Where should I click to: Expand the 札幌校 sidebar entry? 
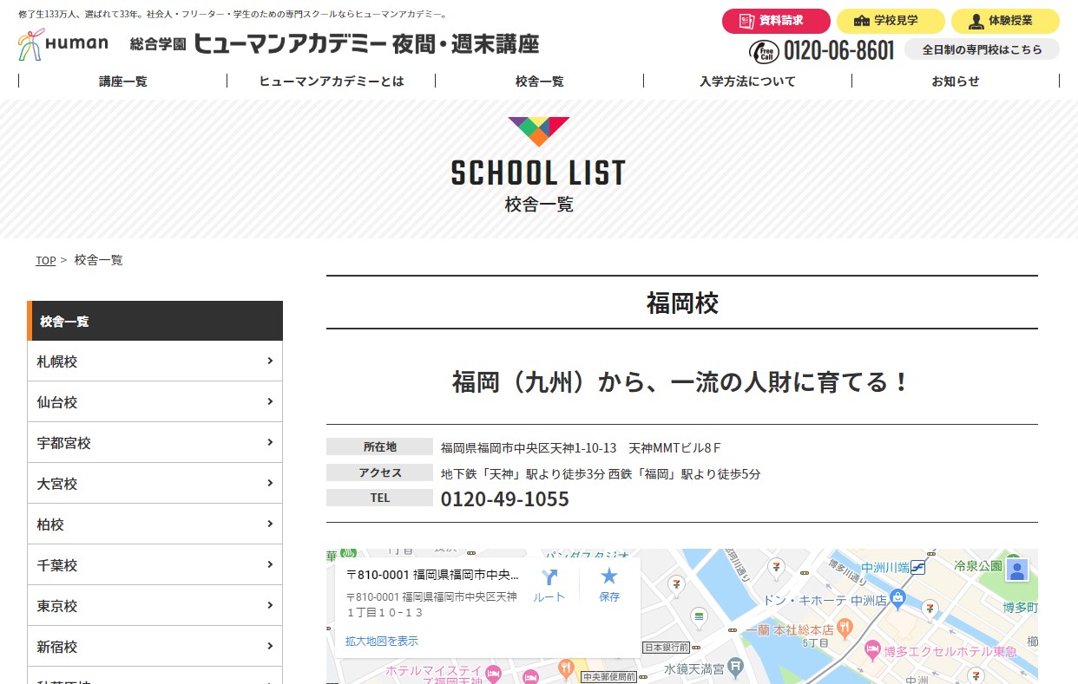(x=154, y=362)
